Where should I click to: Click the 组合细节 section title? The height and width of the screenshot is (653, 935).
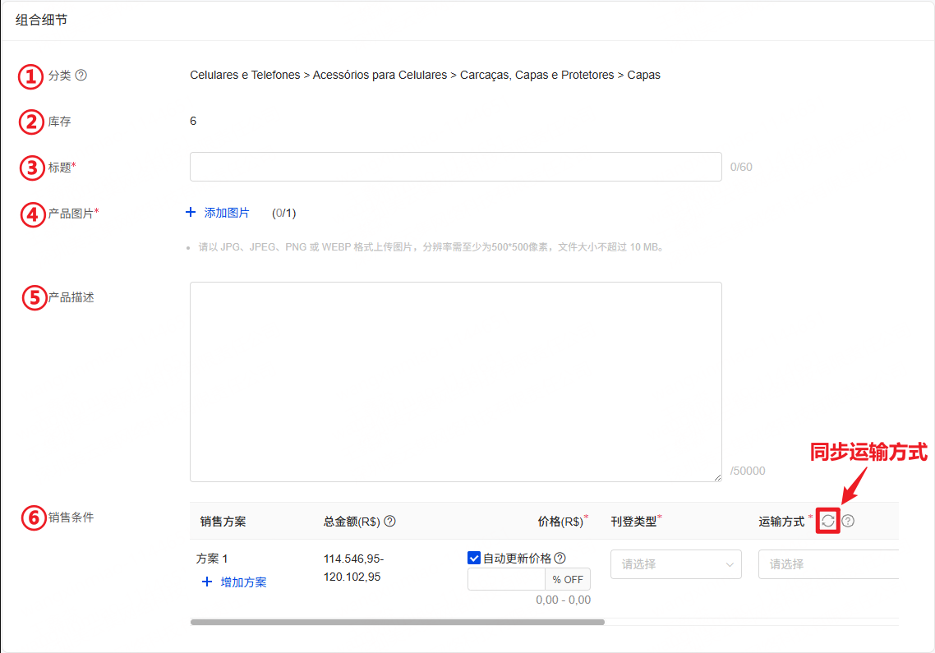(42, 20)
